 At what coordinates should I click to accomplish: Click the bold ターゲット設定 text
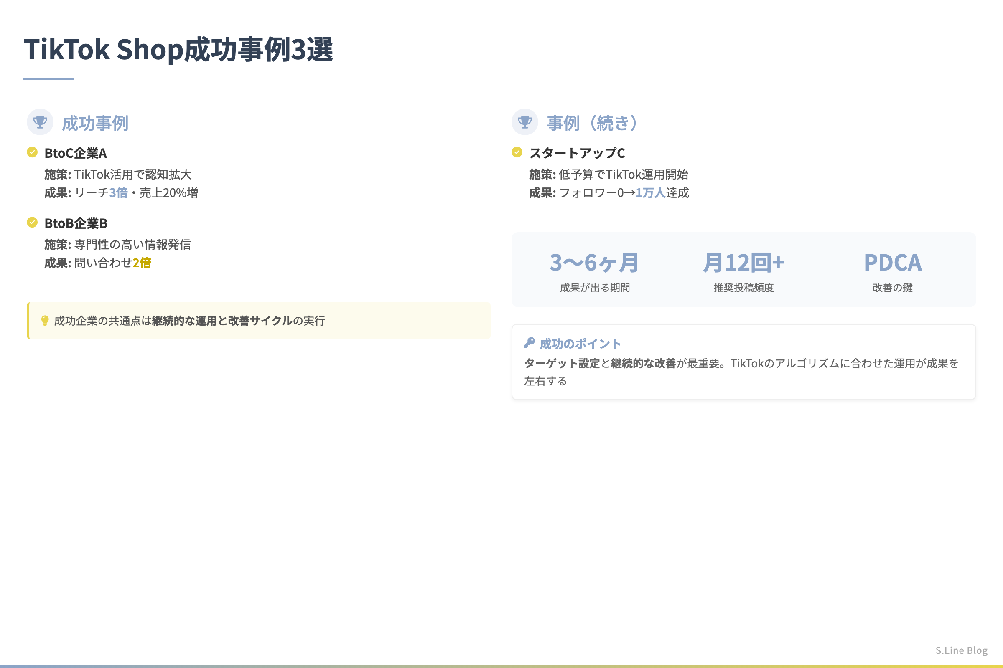click(x=562, y=363)
